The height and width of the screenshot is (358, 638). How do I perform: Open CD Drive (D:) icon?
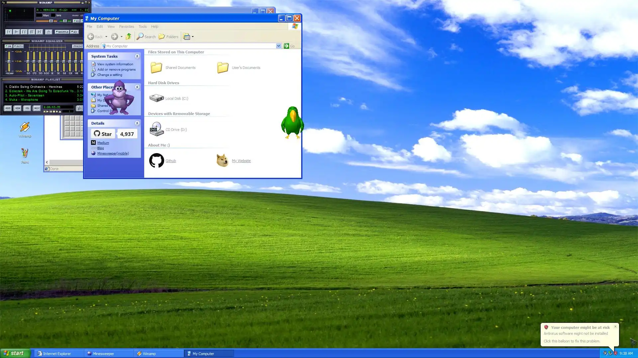[157, 129]
